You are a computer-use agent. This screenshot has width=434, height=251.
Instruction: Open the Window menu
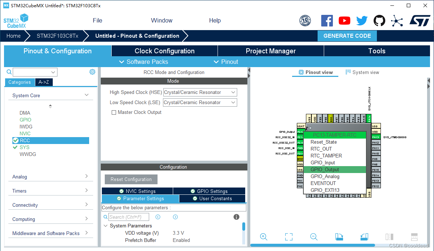[x=162, y=20]
